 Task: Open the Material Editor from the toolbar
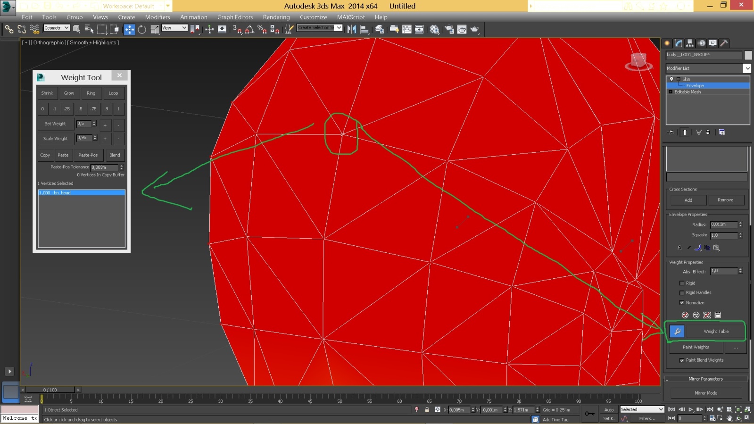click(434, 29)
